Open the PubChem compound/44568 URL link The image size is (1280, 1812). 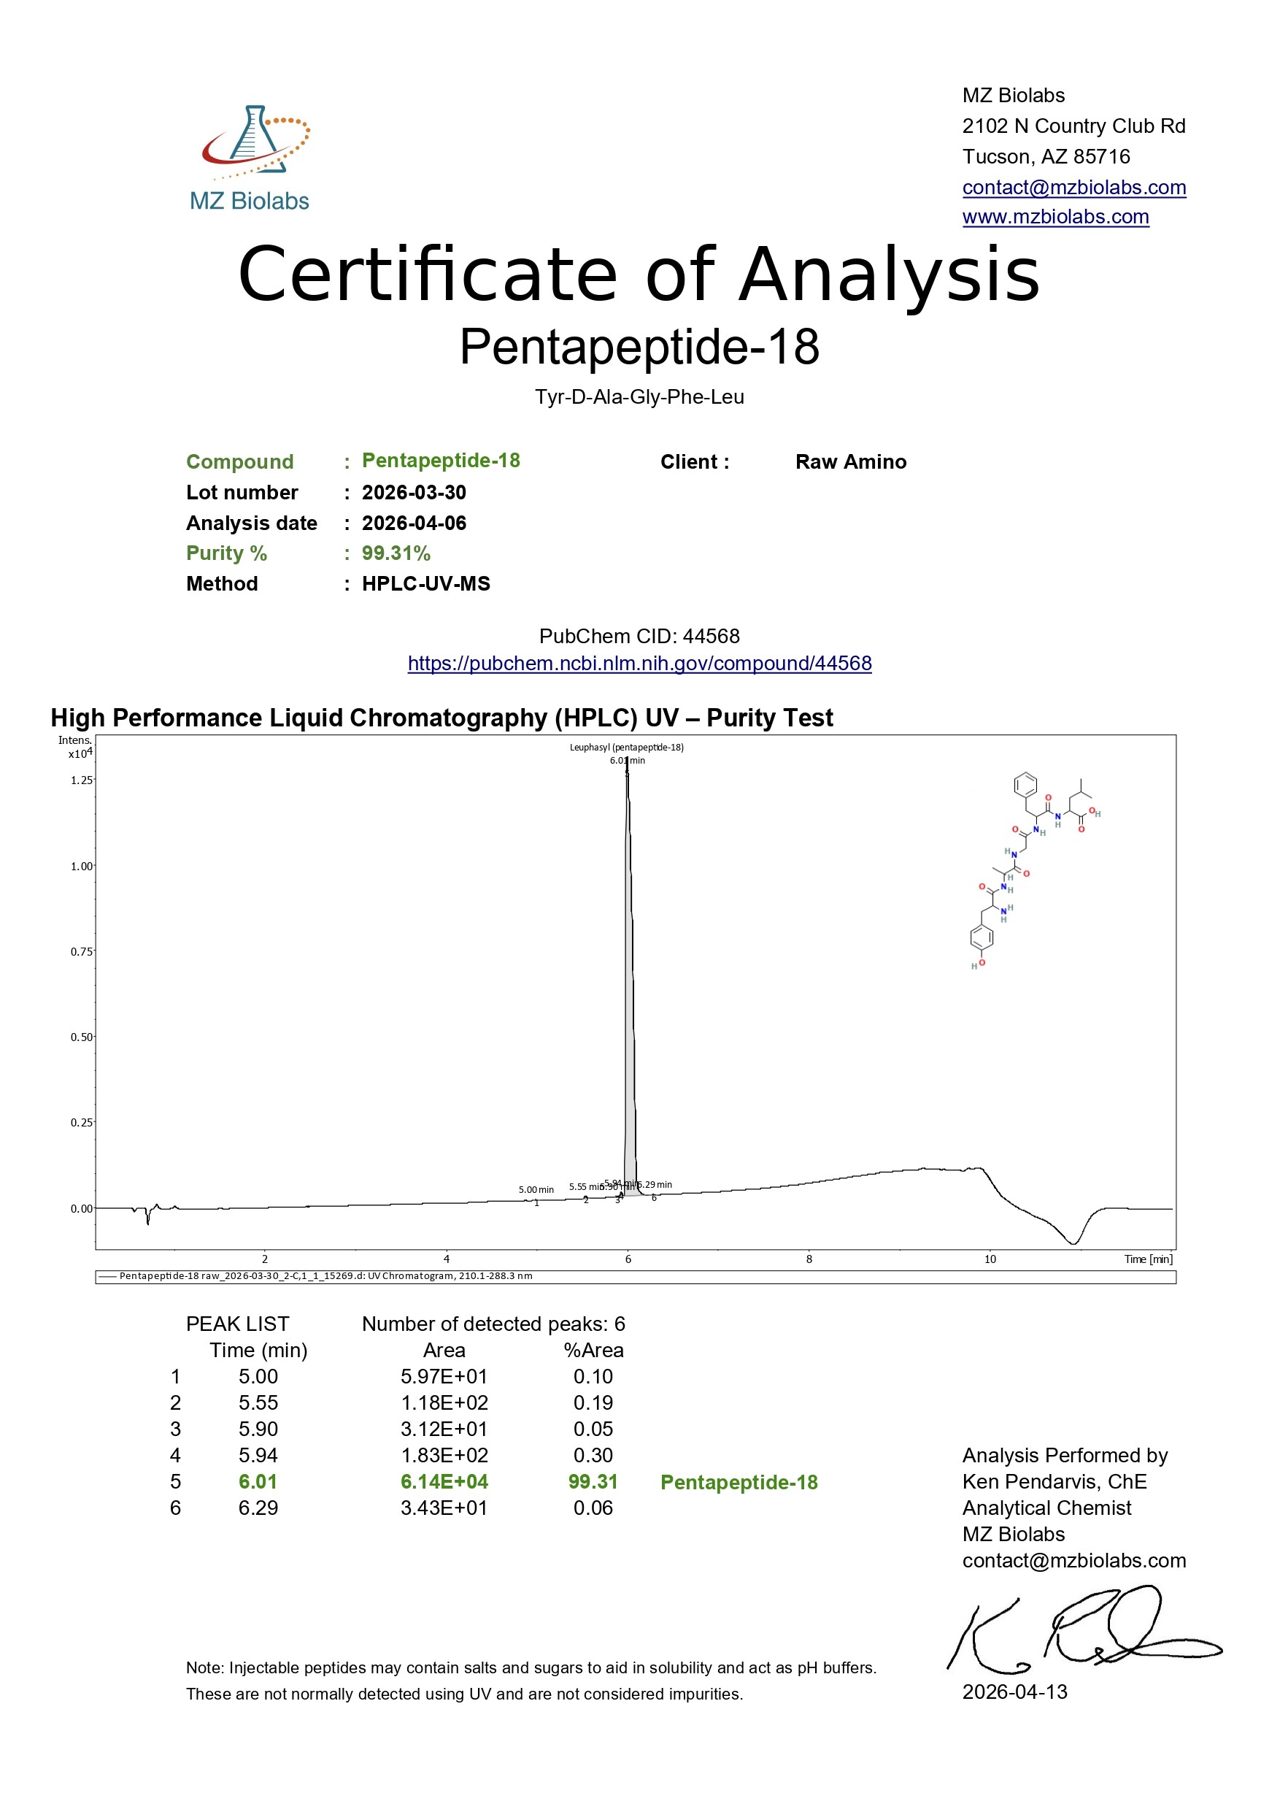(639, 664)
